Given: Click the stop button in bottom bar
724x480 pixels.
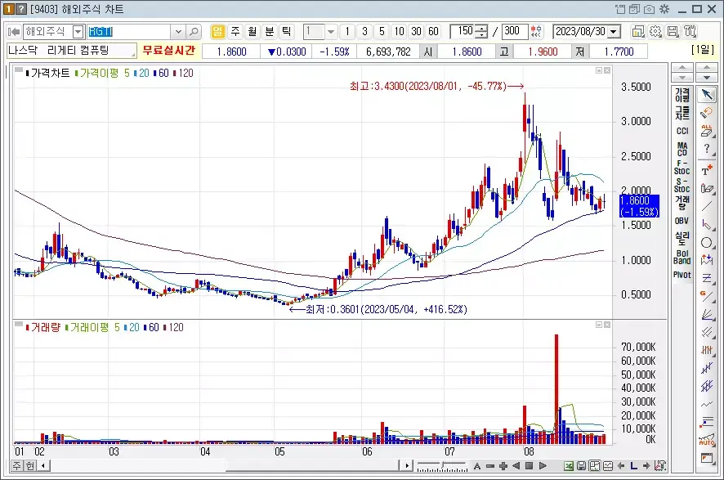Looking at the screenshot, I should coord(530,465).
